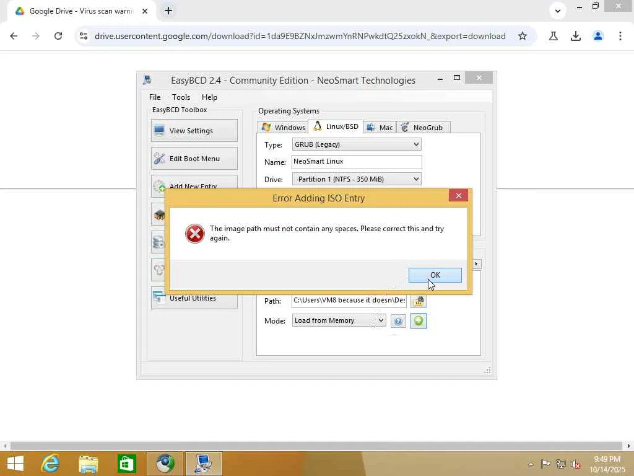Open a new Chrome tab

pos(168,11)
